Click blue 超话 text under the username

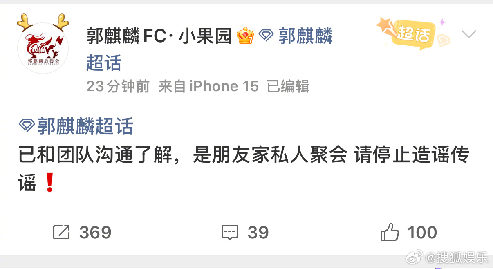[x=104, y=63]
